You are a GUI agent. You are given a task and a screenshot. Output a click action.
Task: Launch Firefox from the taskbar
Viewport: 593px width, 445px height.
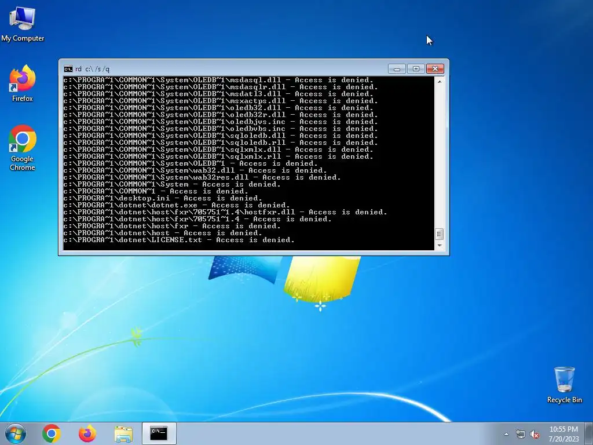click(x=87, y=433)
